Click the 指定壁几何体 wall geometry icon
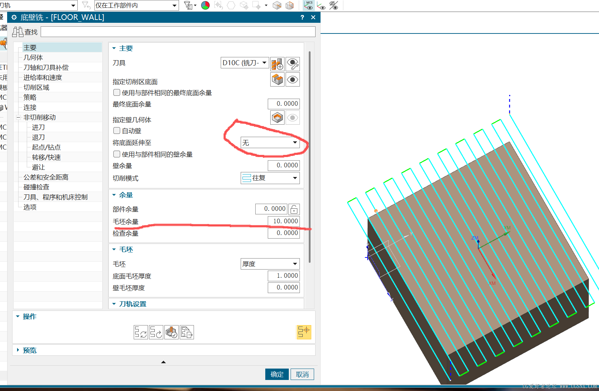The width and height of the screenshot is (599, 391). pyautogui.click(x=277, y=118)
